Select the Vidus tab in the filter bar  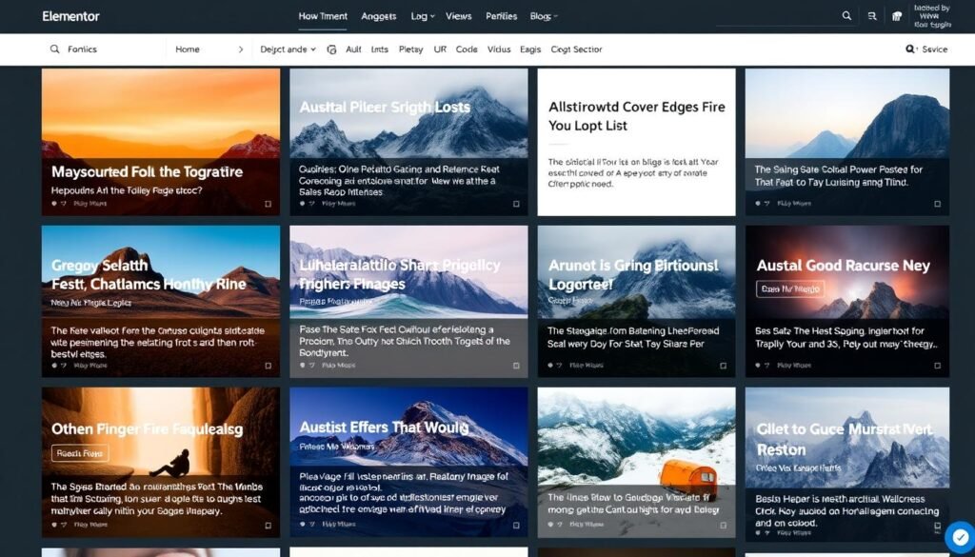tap(499, 50)
